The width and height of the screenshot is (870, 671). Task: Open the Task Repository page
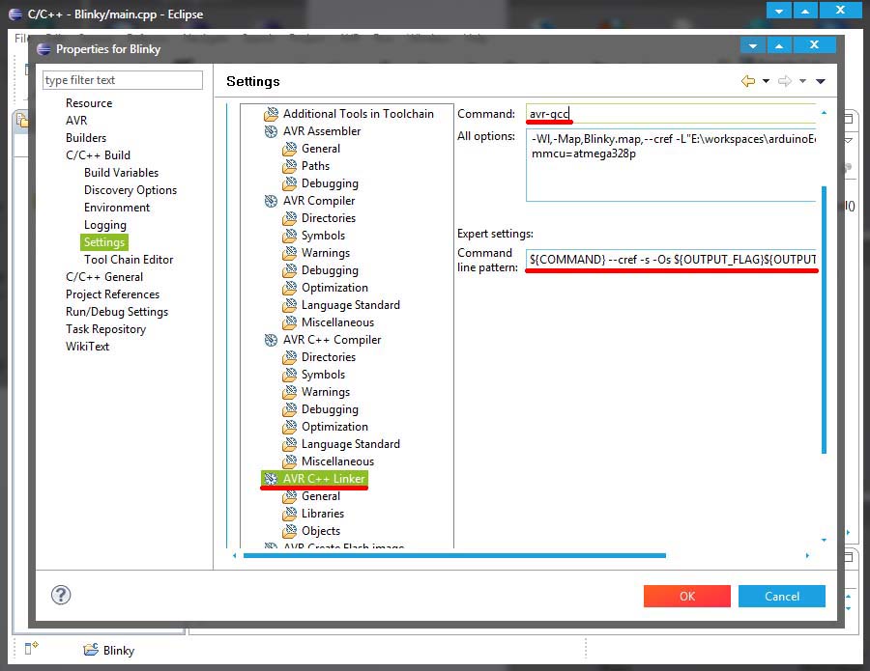click(x=106, y=329)
